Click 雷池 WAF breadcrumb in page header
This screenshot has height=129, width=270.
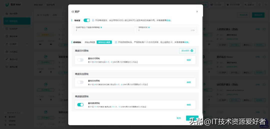[x=38, y=5]
